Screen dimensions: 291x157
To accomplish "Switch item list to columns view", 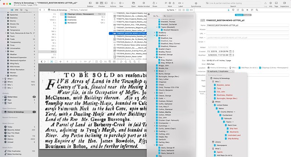I will click(187, 10).
